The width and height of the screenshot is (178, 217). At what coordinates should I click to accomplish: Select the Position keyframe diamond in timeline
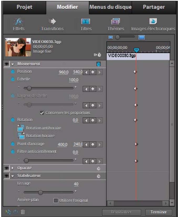coord(135,72)
